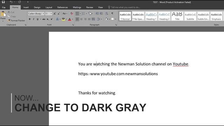Toggle Strikethrough formatting

44,19
